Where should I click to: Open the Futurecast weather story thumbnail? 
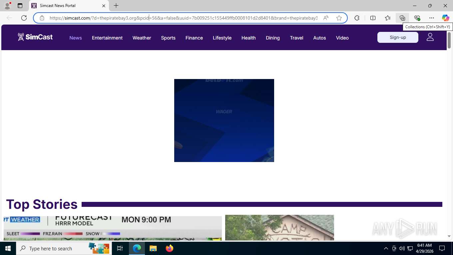point(113,228)
